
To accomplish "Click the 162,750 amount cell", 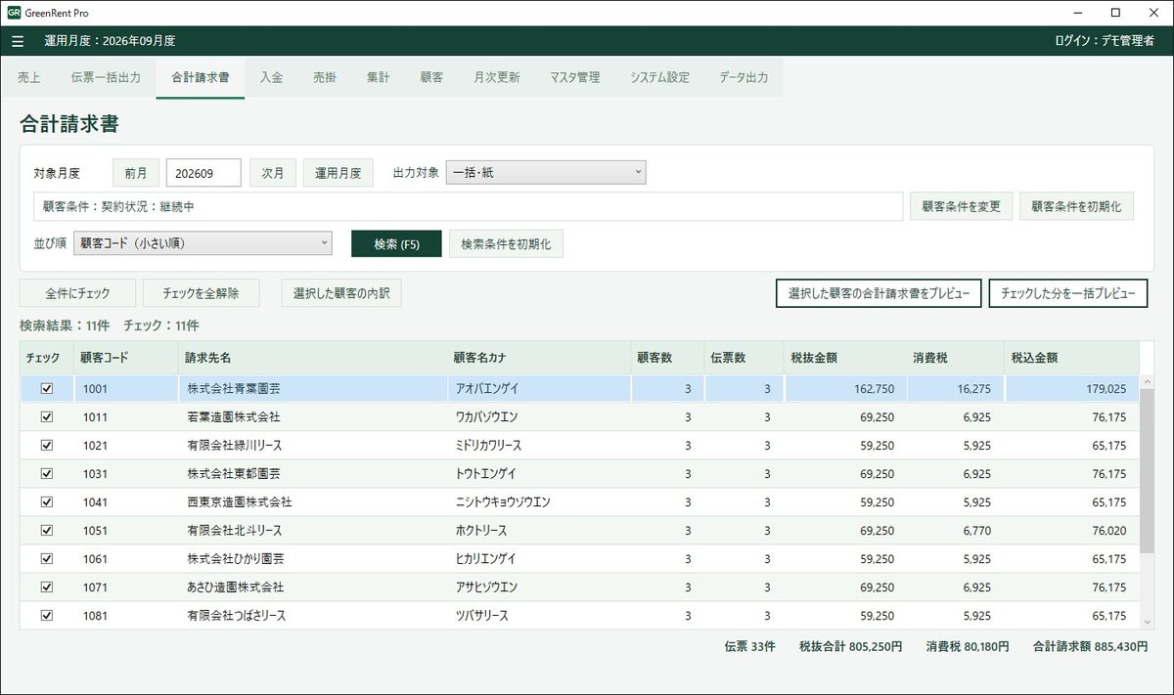I will [x=845, y=389].
